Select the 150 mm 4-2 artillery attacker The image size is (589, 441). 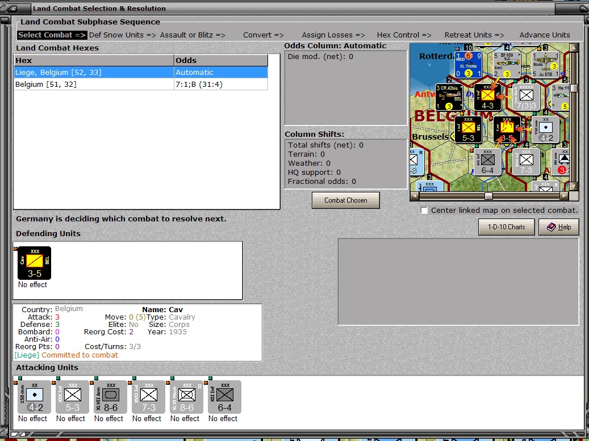34,397
